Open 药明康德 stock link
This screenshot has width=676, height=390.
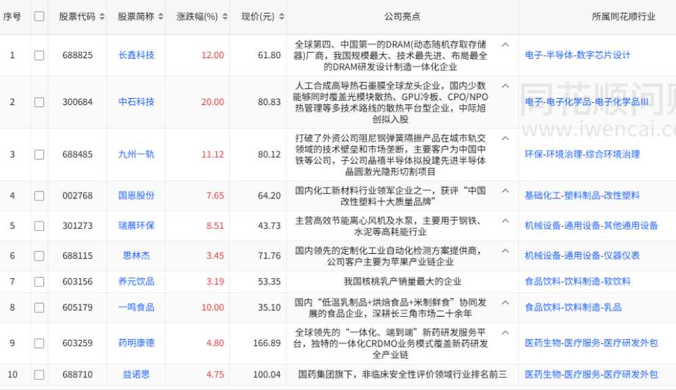point(136,343)
